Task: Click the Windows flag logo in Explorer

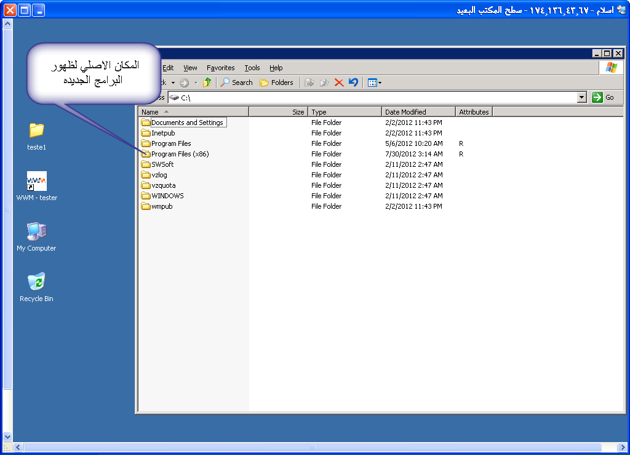Action: tap(611, 68)
